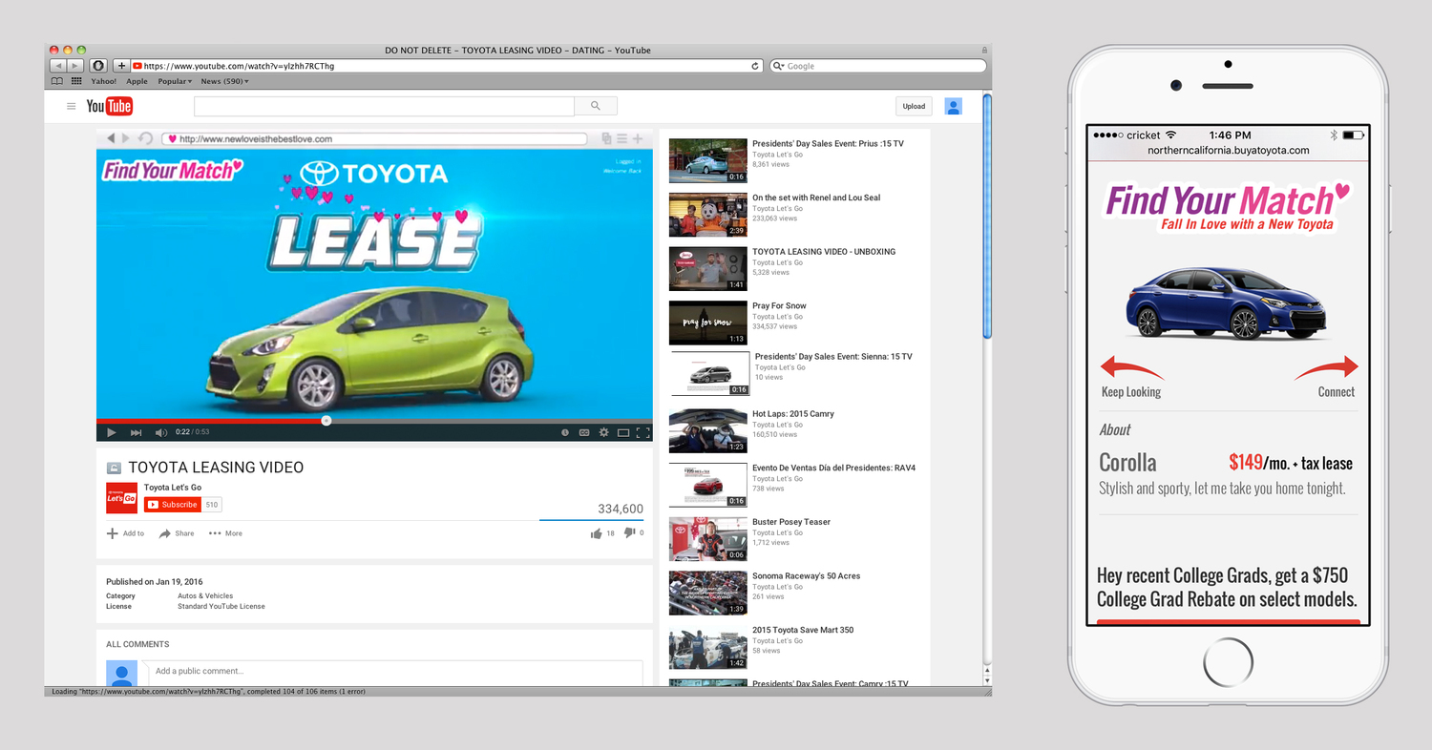Open Sonoma Raceway's 50 Acres video

pos(806,576)
